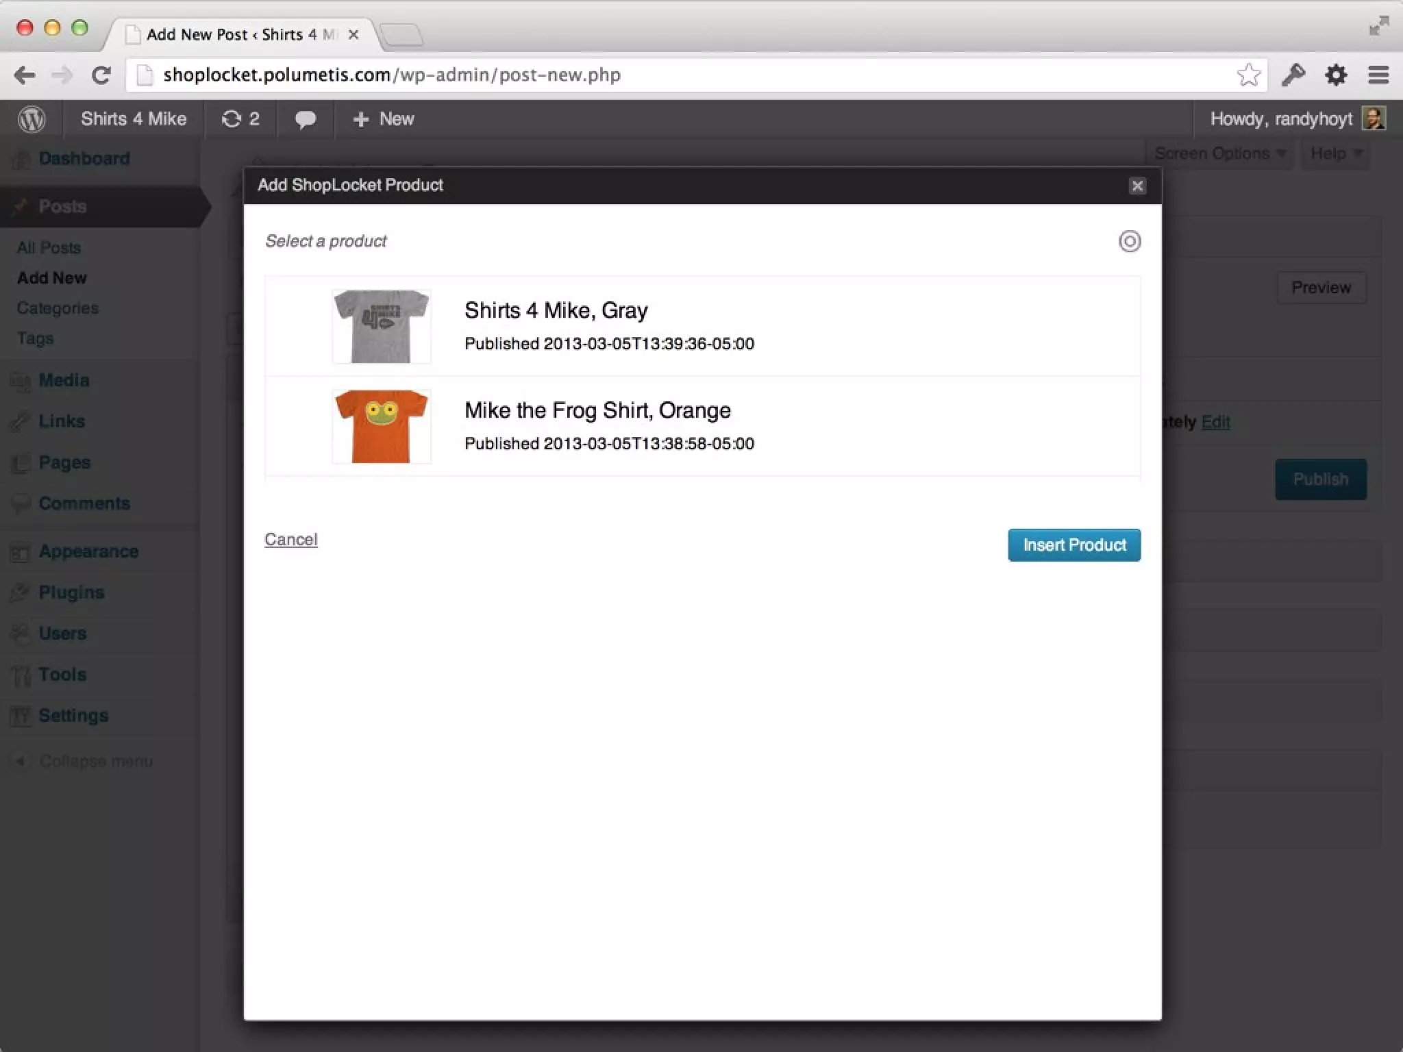Open the Categories submenu item
The height and width of the screenshot is (1052, 1403).
point(58,308)
